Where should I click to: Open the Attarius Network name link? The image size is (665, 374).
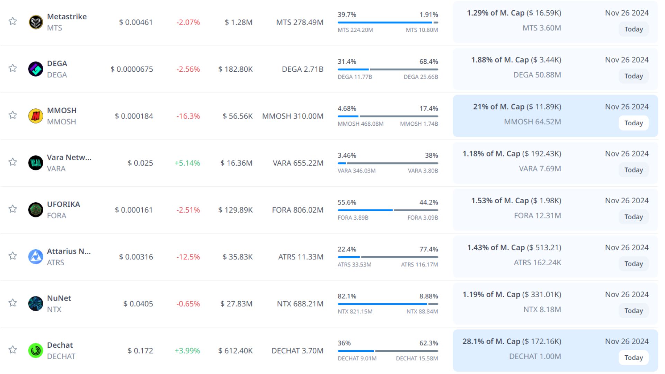69,251
